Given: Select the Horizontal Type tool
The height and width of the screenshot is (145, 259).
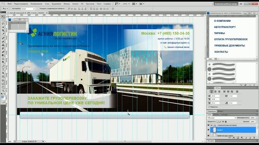Looking at the screenshot, I should tap(3, 70).
